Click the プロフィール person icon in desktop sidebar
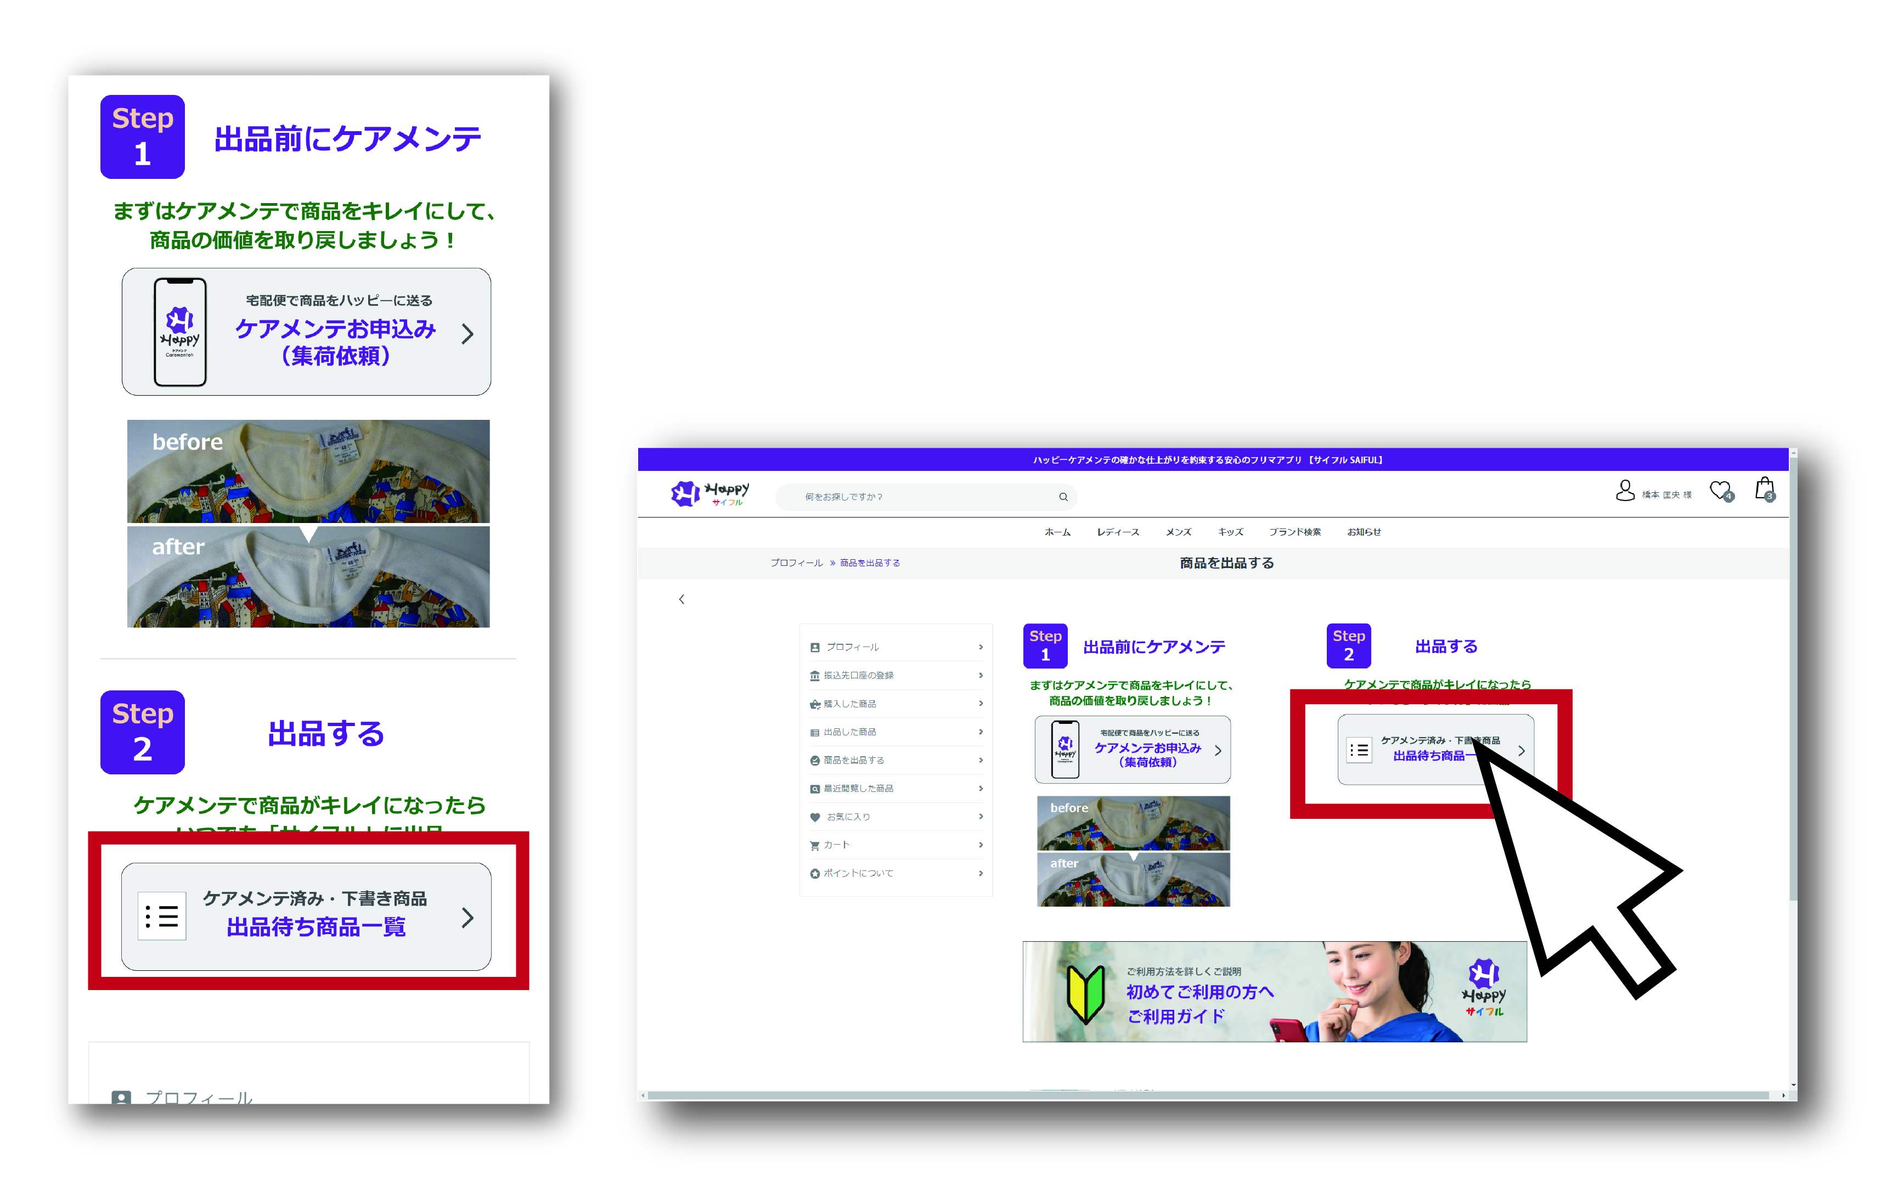This screenshot has width=1898, height=1203. point(815,647)
